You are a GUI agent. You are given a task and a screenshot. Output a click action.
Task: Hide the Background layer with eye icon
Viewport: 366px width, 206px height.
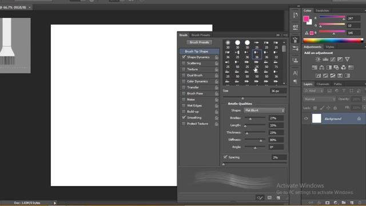click(306, 118)
